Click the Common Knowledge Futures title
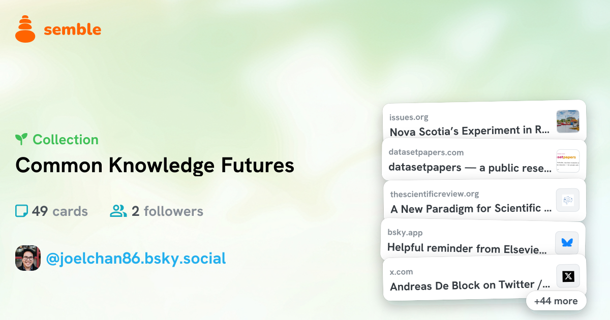The image size is (610, 320). tap(155, 165)
